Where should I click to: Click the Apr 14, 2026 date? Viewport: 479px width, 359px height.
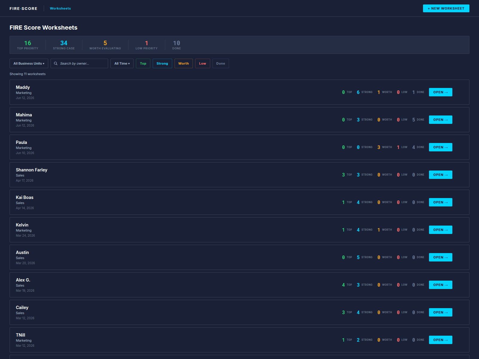(25, 208)
